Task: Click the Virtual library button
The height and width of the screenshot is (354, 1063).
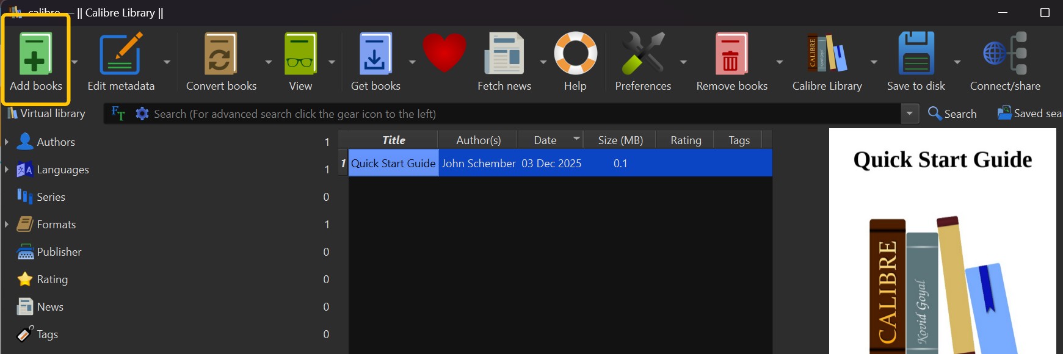Action: pos(46,114)
